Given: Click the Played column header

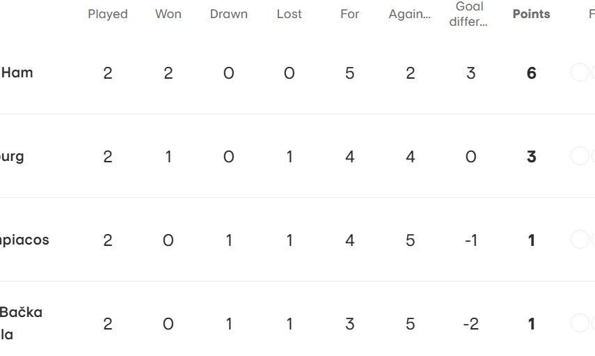Looking at the screenshot, I should 108,14.
